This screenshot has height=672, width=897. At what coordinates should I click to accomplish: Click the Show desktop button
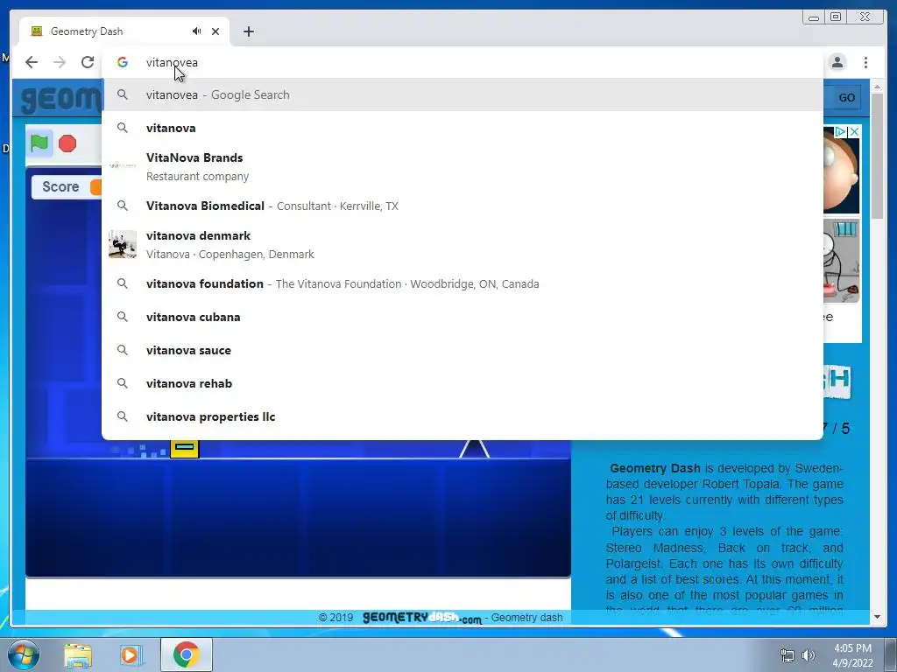click(891, 654)
